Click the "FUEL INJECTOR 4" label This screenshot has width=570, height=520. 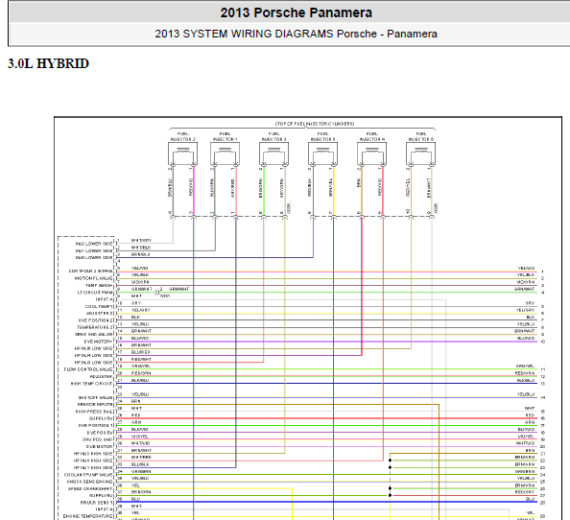point(372,136)
